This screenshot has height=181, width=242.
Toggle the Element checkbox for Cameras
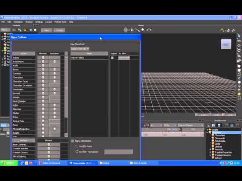[43, 73]
